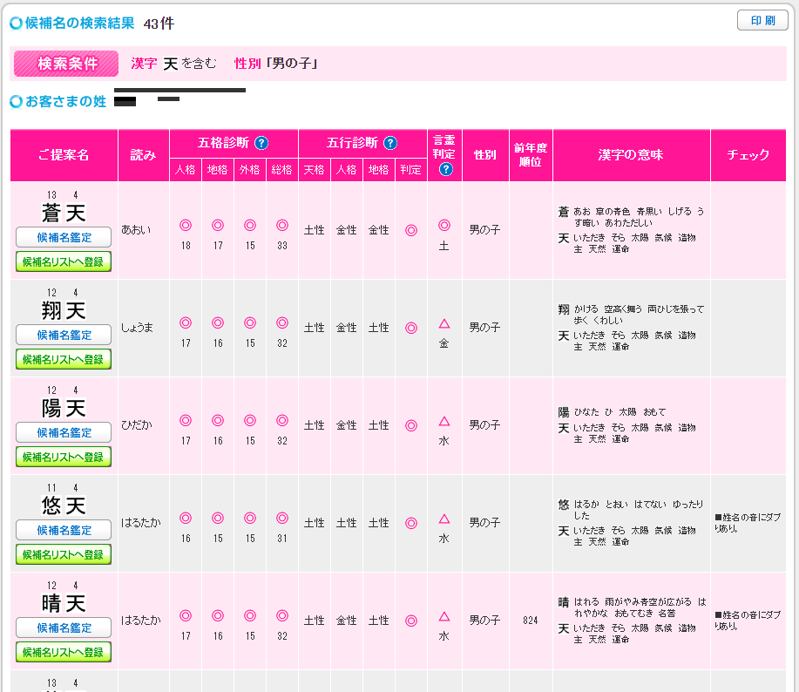Screen dimensions: 799x692
Task: Click the 前年度順位 column header
Action: (531, 155)
